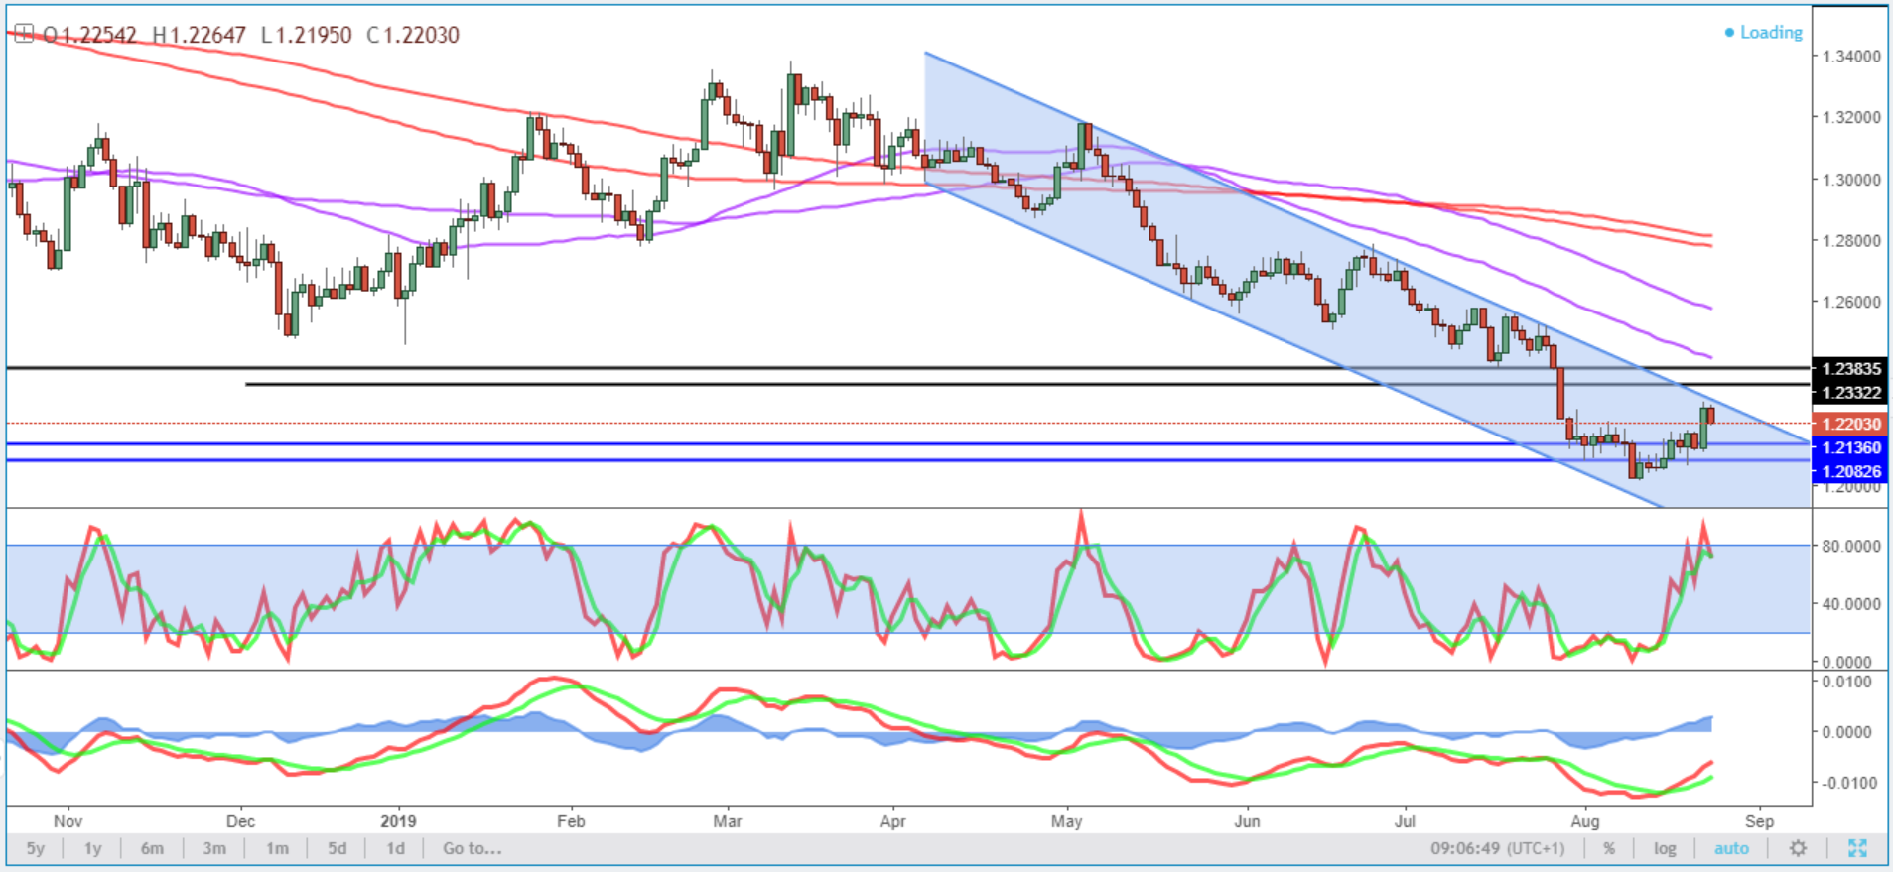The height and width of the screenshot is (872, 1893).
Task: Click the 2019 label on time axis
Action: click(398, 821)
